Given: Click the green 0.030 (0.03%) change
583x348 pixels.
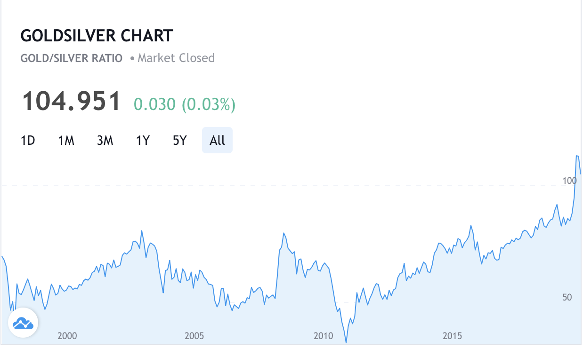Looking at the screenshot, I should (184, 104).
